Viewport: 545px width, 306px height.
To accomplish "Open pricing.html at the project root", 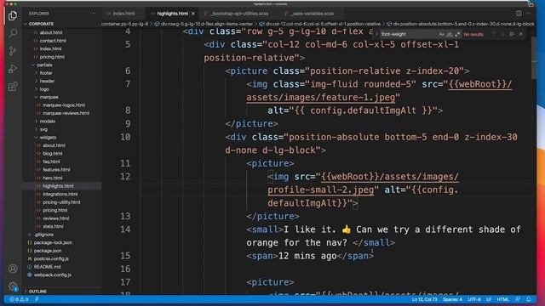I will 52,57.
